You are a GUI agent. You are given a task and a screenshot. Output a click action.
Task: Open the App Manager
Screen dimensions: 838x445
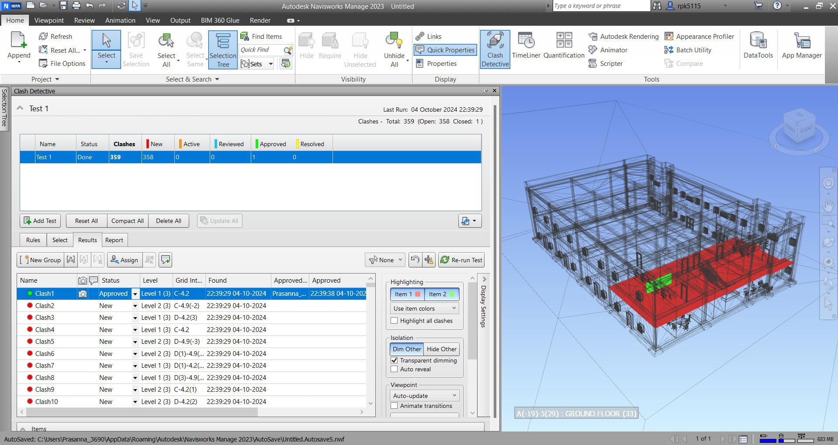[802, 46]
